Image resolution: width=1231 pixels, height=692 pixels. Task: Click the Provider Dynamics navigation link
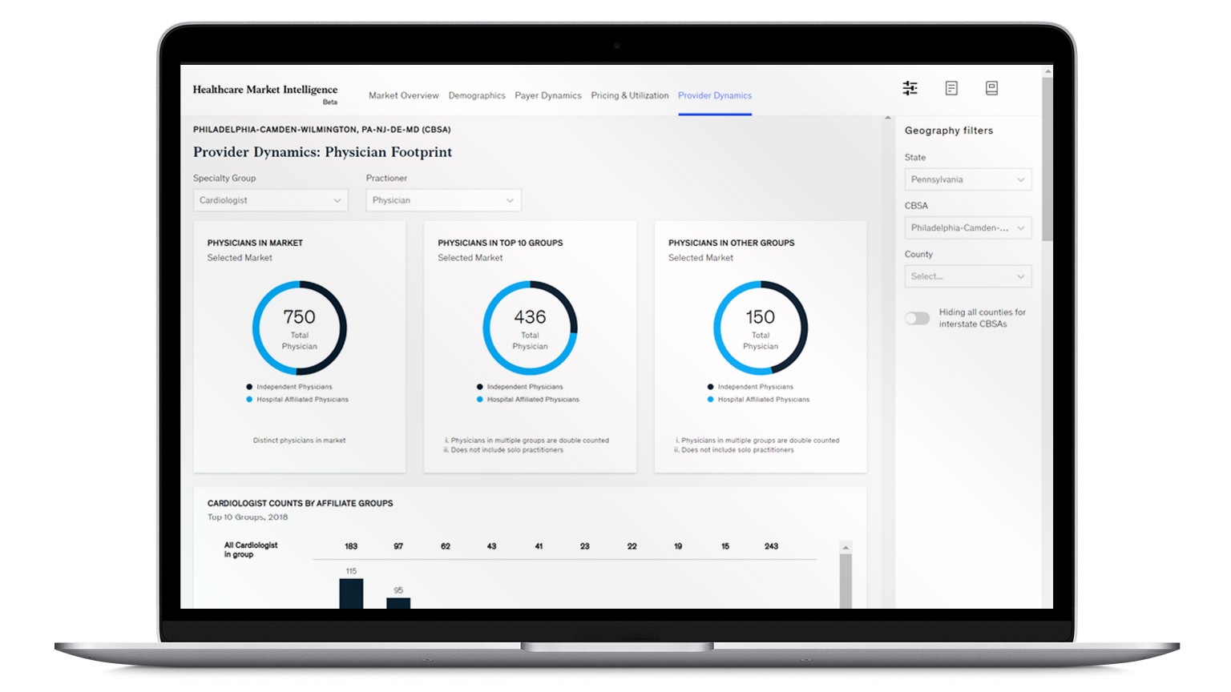coord(714,95)
